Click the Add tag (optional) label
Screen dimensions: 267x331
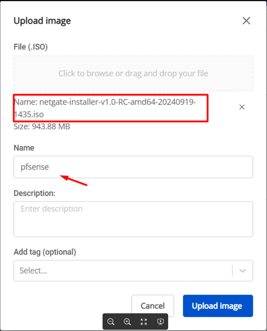point(45,252)
